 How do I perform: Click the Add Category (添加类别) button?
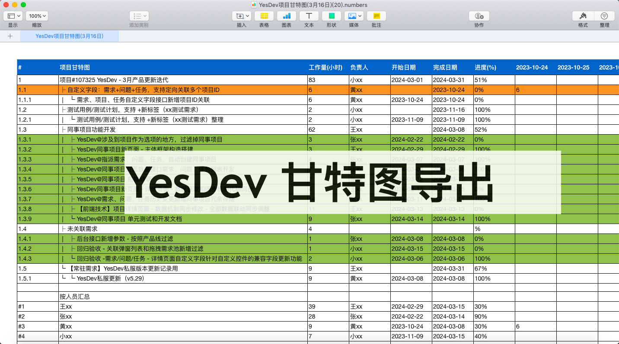click(139, 16)
